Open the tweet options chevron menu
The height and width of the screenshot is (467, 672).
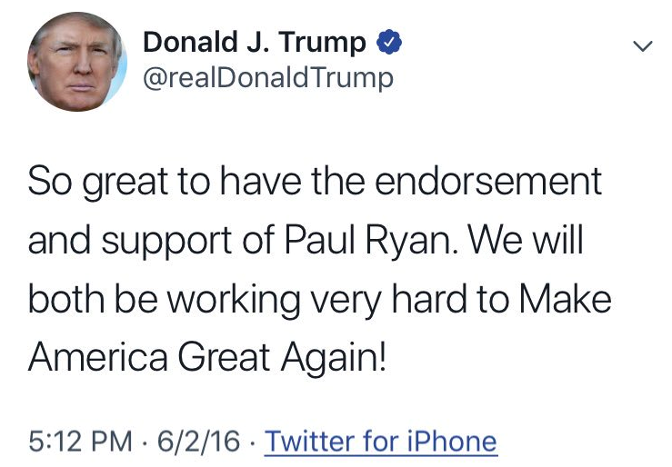pos(643,45)
